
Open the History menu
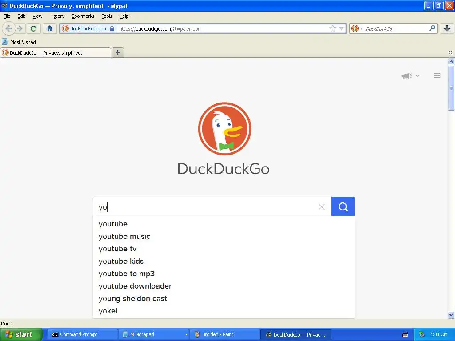click(x=57, y=16)
